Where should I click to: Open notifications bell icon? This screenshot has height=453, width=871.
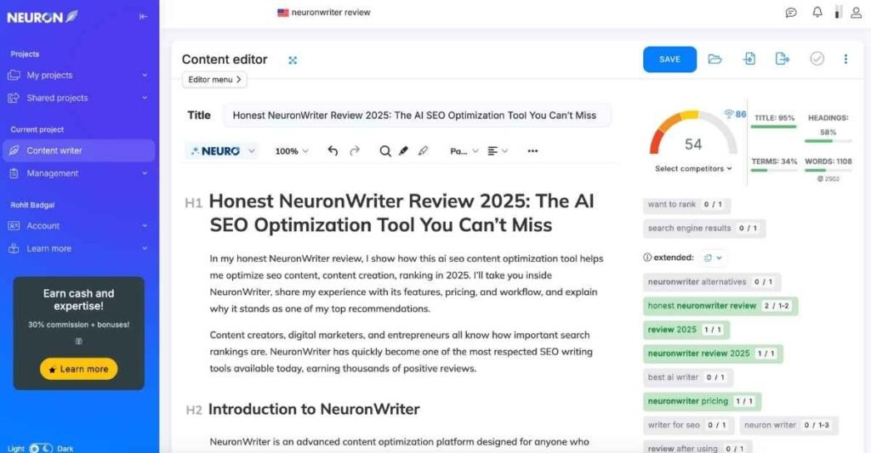(x=817, y=12)
